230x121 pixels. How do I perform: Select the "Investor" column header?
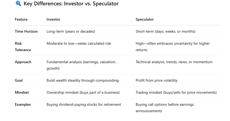click(x=53, y=19)
